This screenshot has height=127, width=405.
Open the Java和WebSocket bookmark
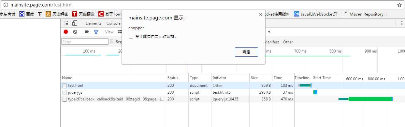[x=316, y=14]
